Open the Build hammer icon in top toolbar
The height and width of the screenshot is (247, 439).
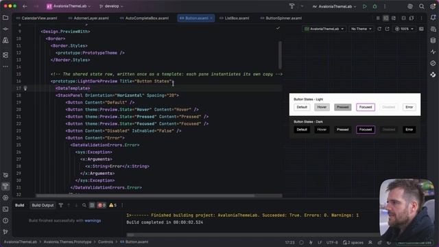292,6
